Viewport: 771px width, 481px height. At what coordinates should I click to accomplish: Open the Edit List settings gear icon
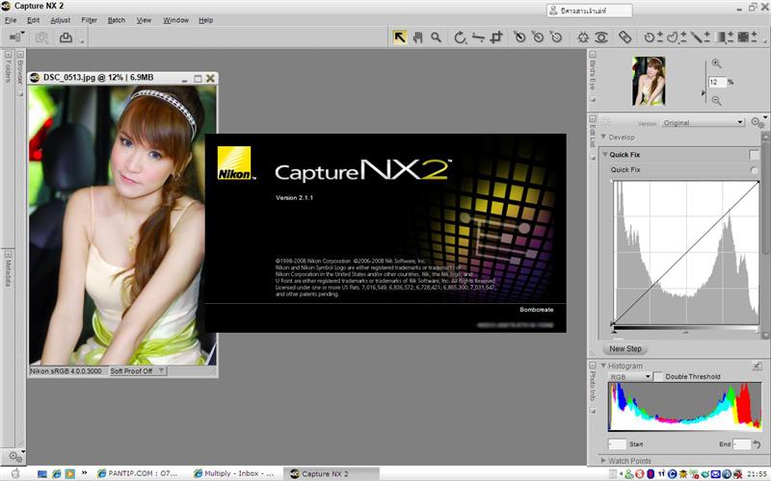[757, 122]
